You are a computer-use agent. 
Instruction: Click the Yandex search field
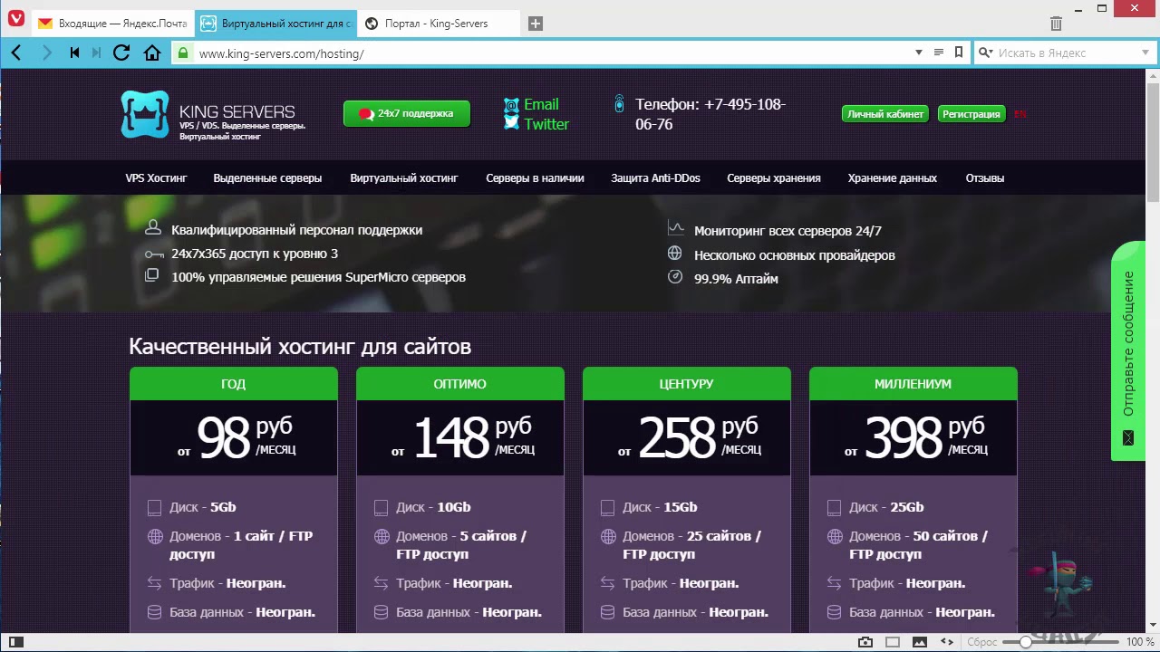[1066, 53]
